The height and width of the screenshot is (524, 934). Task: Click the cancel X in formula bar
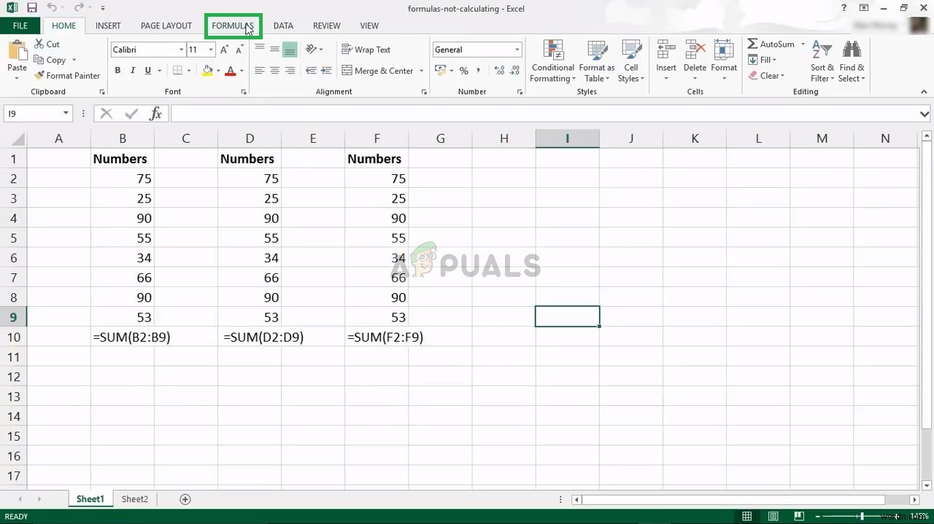click(x=107, y=113)
